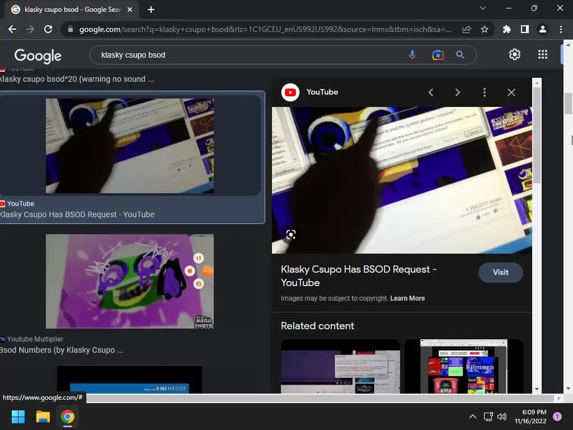Open the Filmora related content thumbnail
This screenshot has height=430, width=573.
(464, 366)
